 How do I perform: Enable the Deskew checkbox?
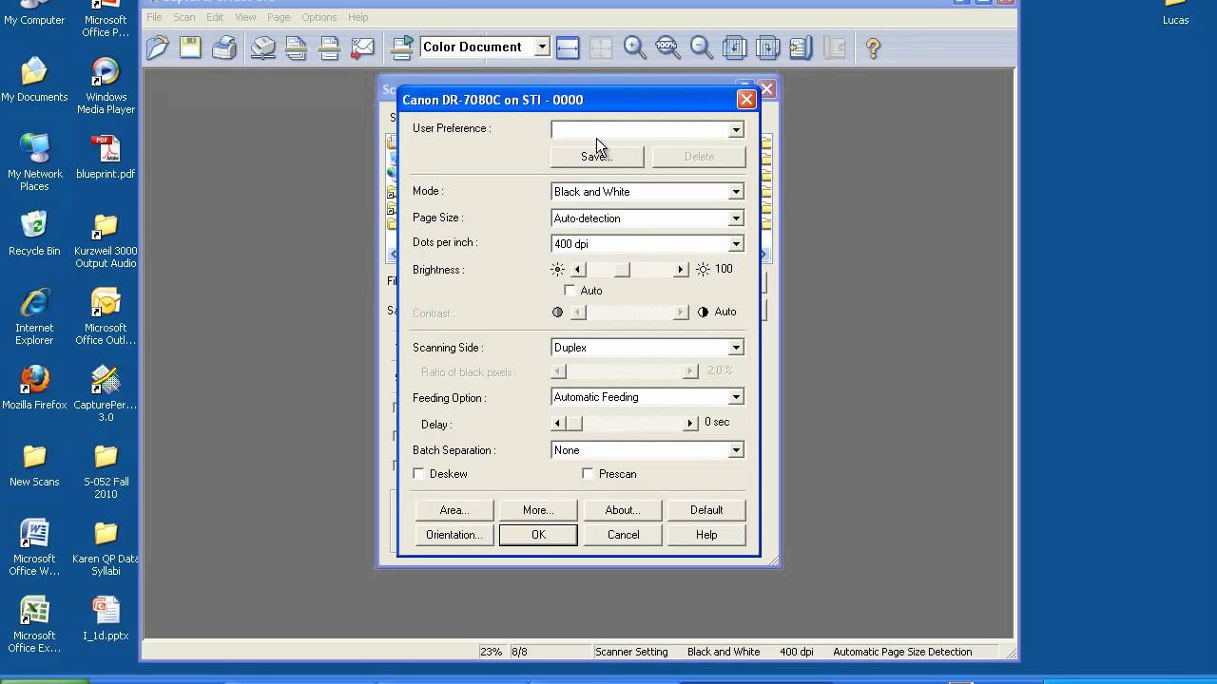coord(419,474)
